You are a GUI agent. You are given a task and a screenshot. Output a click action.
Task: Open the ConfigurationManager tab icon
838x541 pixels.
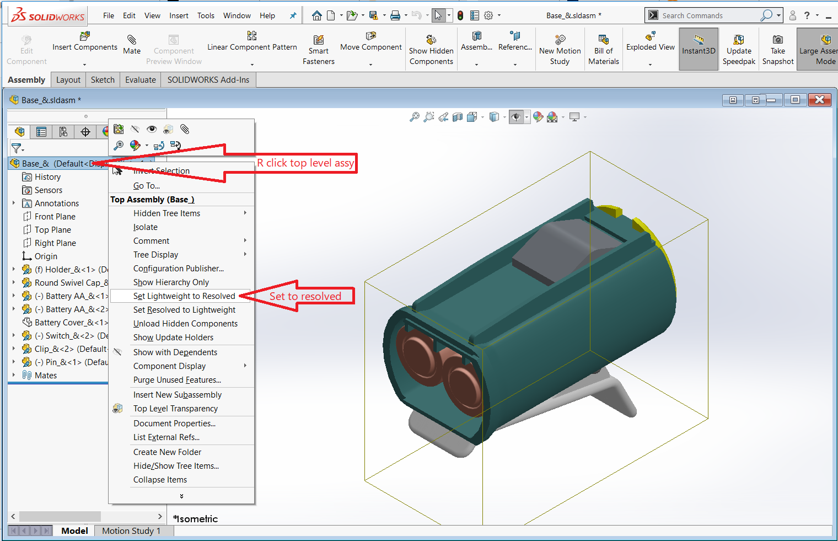[x=63, y=132]
